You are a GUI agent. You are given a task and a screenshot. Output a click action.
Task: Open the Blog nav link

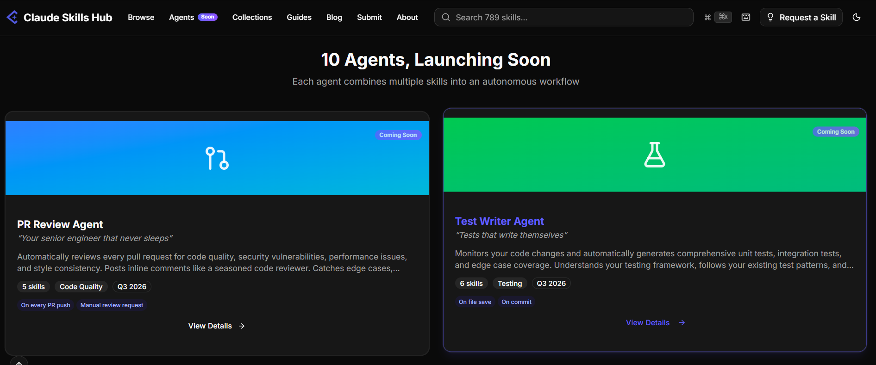[x=334, y=17]
